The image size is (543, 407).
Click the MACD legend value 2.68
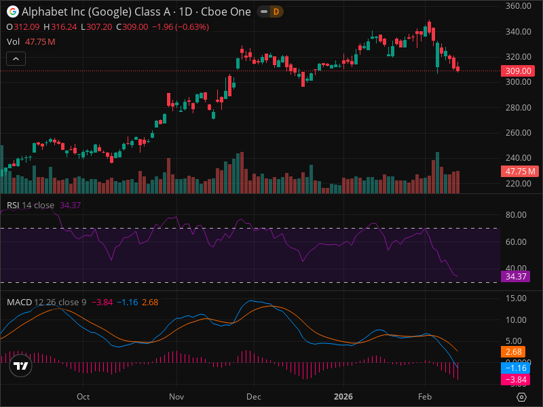point(150,302)
